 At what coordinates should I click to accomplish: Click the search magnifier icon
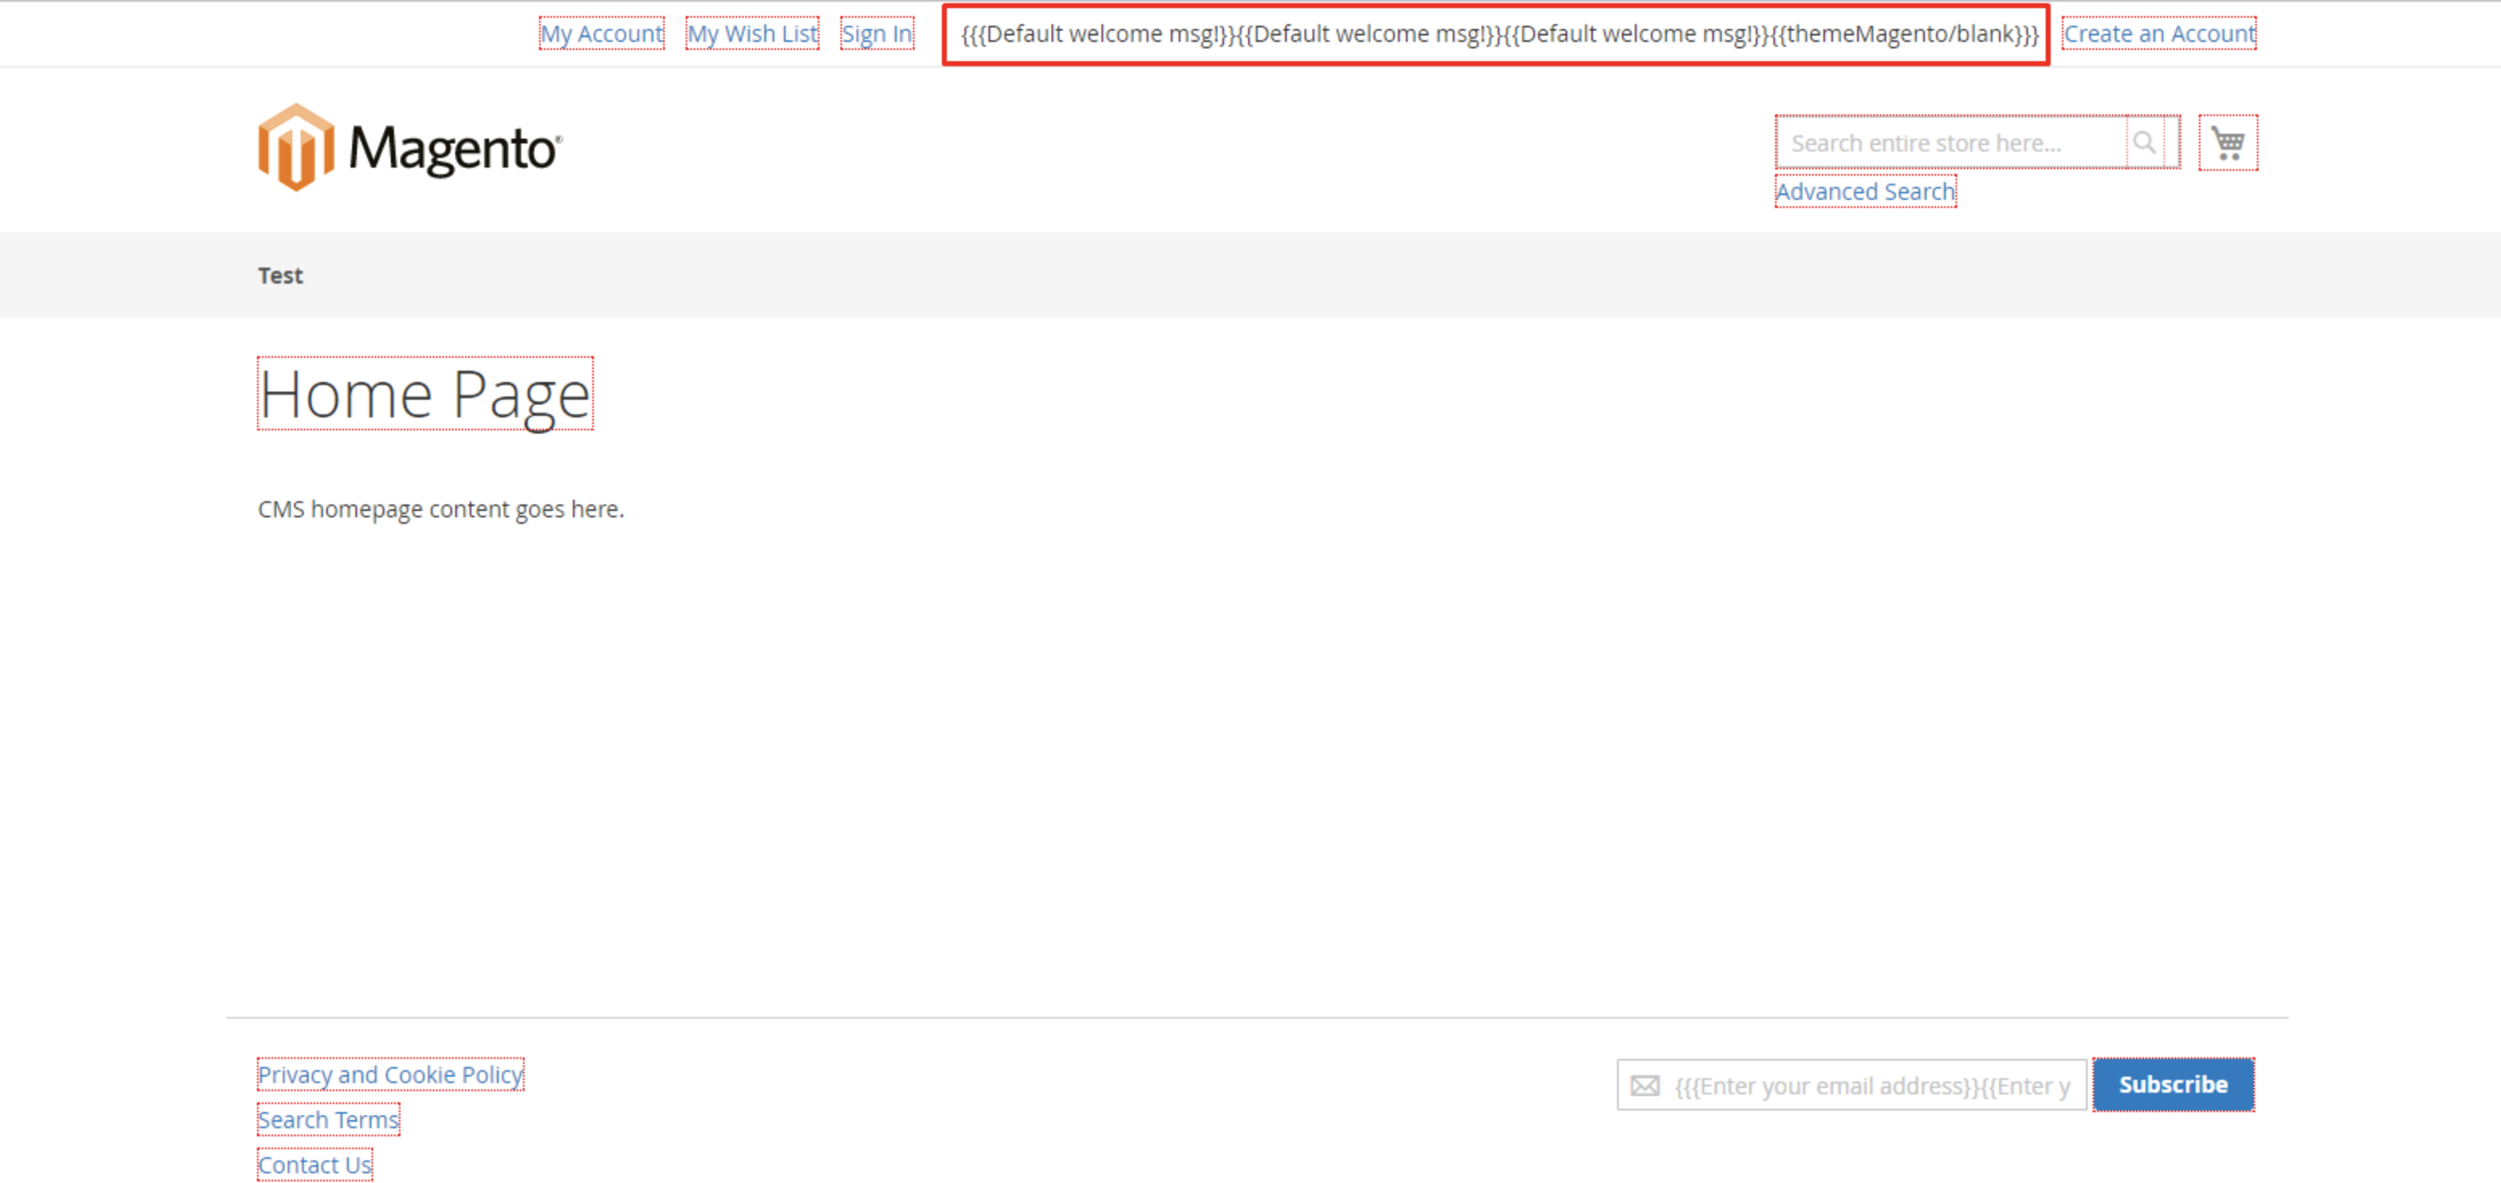2144,143
